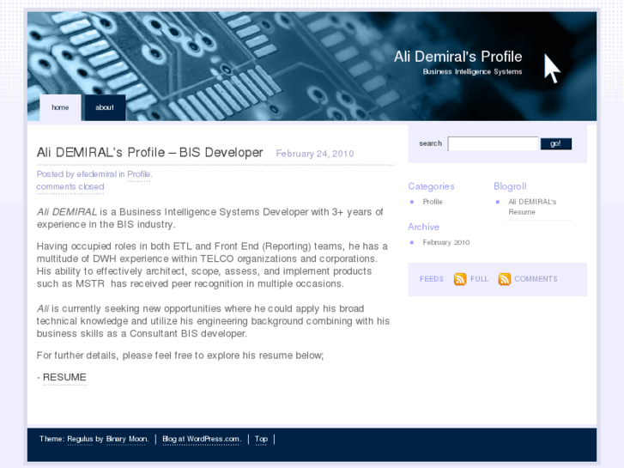Click the Categories sidebar heading
Screen dimensions: 624x468
coord(431,186)
